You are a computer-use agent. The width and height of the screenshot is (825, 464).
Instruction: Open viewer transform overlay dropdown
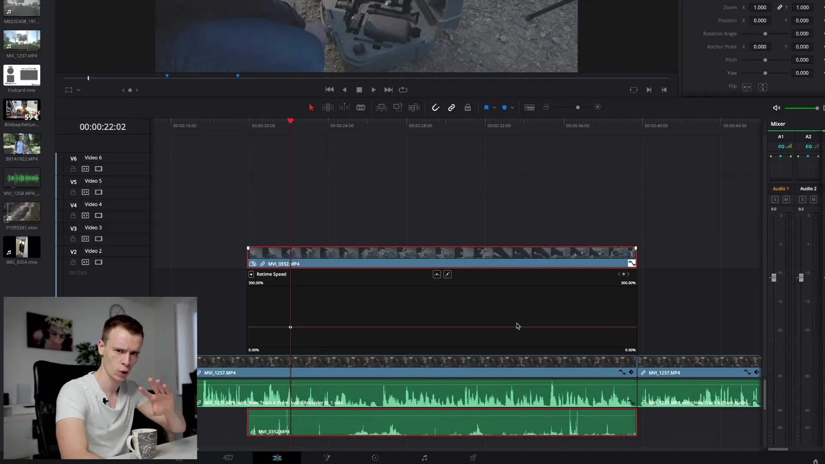pos(79,90)
